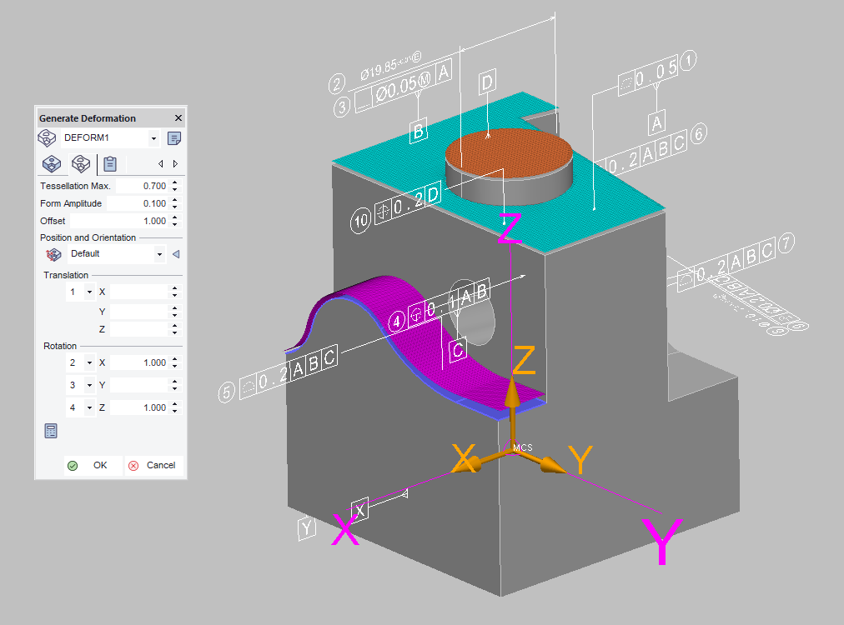Image resolution: width=844 pixels, height=625 pixels.
Task: Click the Form Amplitude value field
Action: click(x=138, y=203)
